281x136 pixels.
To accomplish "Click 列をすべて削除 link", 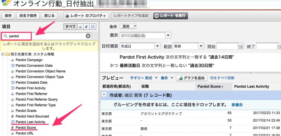I will (222, 78).
